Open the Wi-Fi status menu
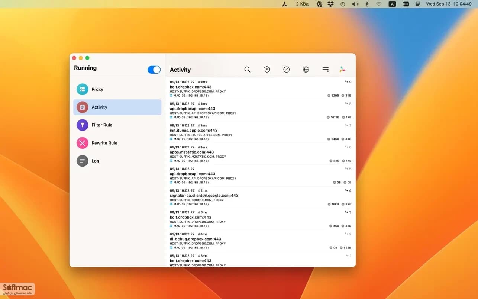 coord(379,4)
